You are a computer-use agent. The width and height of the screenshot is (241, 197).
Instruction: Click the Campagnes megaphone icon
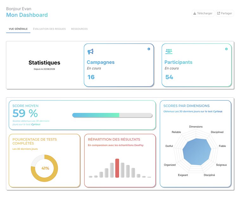pyautogui.click(x=91, y=52)
